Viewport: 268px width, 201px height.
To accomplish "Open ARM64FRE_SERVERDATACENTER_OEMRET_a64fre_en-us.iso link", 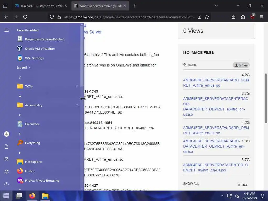I will [216, 167].
